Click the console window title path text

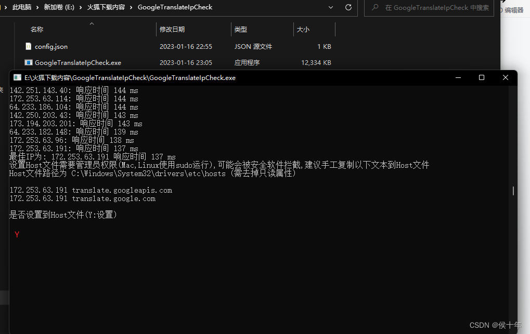click(130, 78)
